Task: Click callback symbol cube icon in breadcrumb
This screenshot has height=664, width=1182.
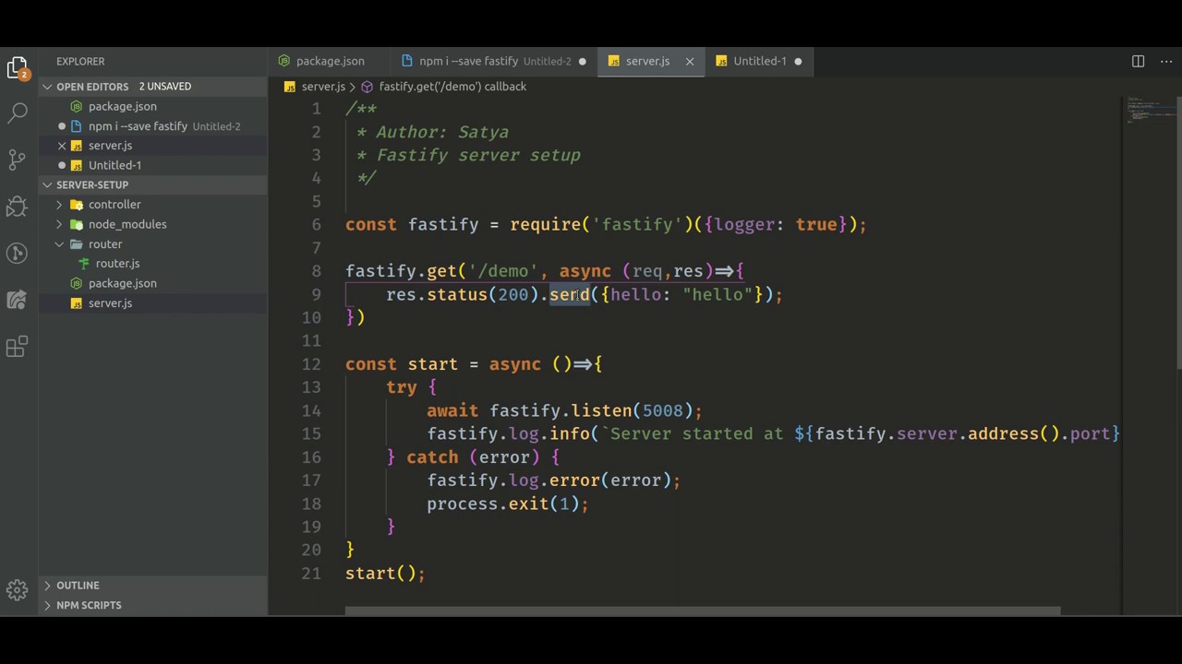Action: (x=367, y=87)
